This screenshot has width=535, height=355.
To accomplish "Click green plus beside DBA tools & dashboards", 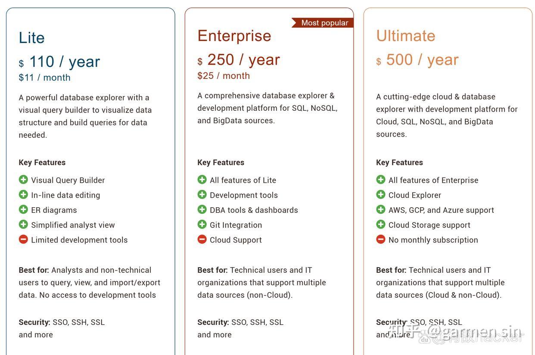I will 202,210.
